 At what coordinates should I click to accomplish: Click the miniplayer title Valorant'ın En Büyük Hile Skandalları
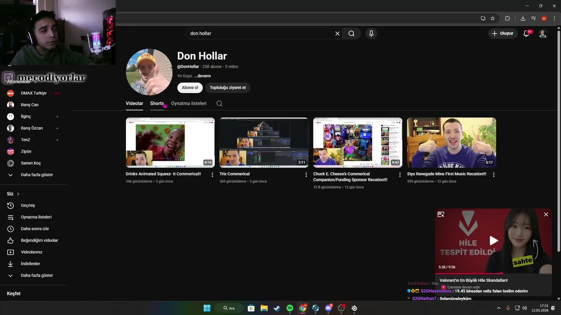point(473,280)
